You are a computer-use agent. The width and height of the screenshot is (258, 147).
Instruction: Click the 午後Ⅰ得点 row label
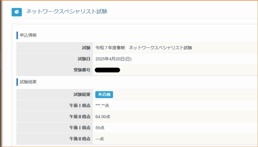[x=80, y=128]
